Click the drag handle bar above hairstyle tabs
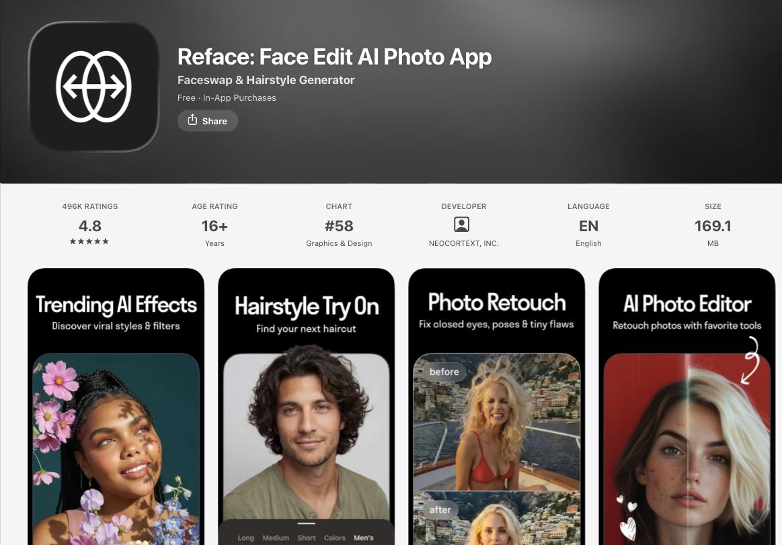782x545 pixels. click(306, 523)
